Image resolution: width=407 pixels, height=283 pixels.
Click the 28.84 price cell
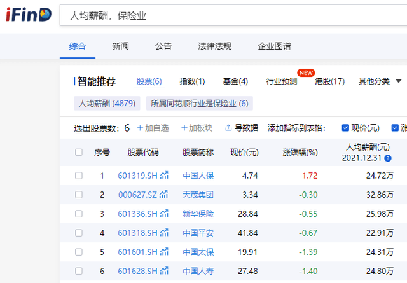point(248,214)
